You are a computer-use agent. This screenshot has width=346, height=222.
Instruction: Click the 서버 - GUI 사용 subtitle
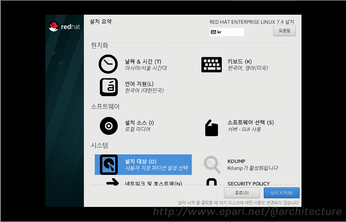coord(244,129)
